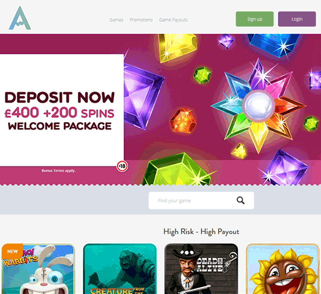Open the Games menu item

pyautogui.click(x=116, y=20)
